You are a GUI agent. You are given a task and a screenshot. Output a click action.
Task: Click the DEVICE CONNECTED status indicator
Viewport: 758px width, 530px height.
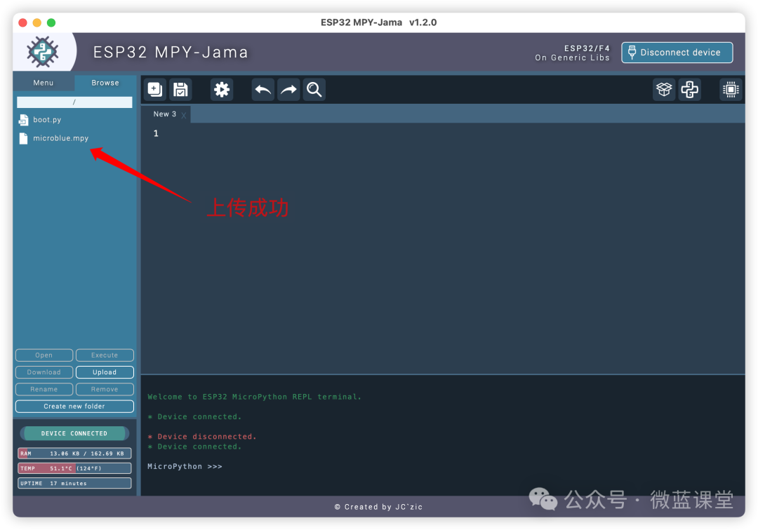(74, 433)
